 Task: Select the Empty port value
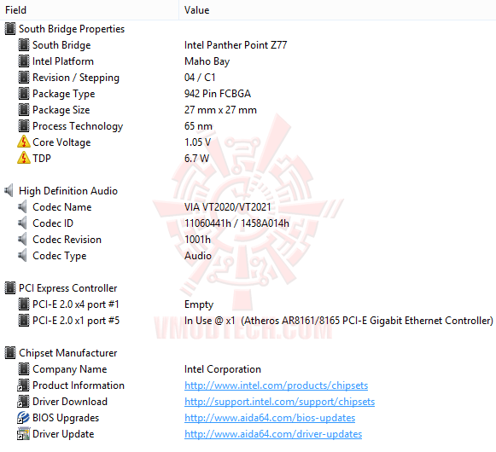[199, 304]
